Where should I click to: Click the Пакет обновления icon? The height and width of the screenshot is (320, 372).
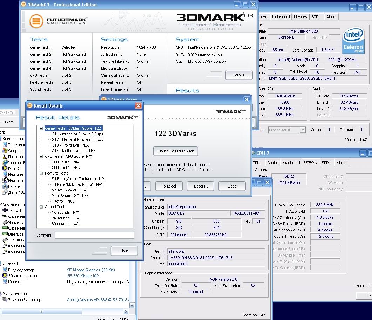pos(5,157)
